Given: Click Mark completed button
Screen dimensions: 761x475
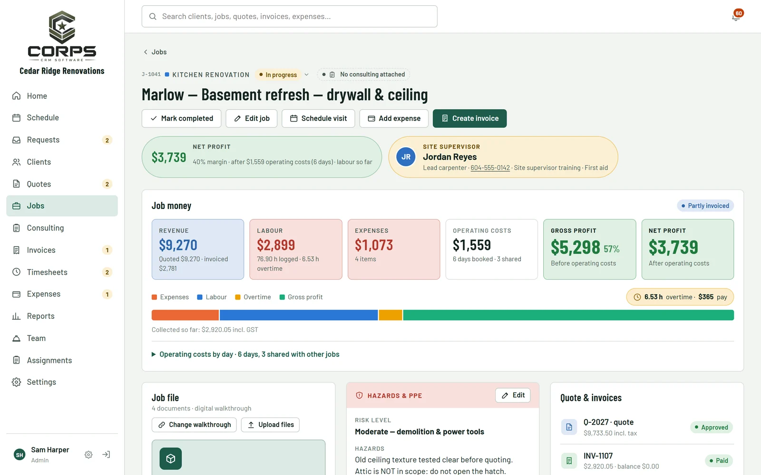Looking at the screenshot, I should click(181, 118).
